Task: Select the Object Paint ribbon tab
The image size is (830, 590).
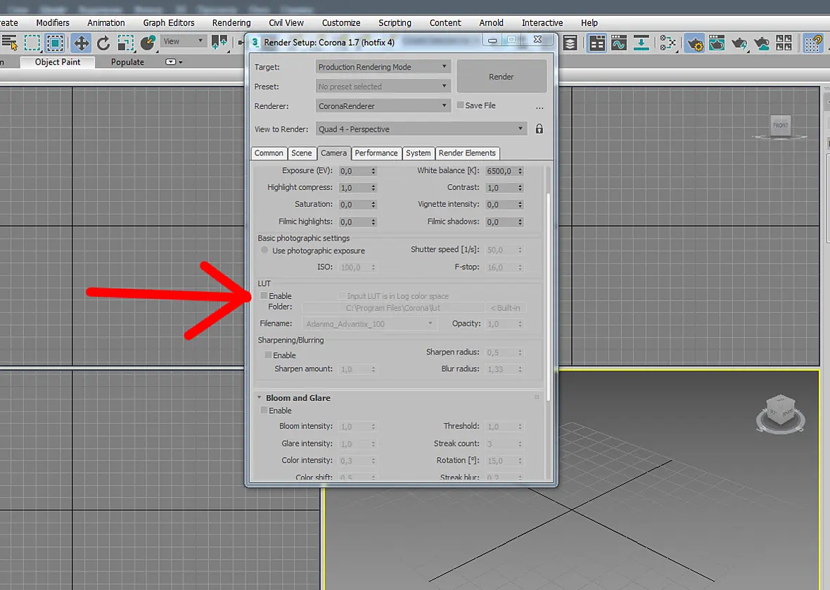Action: click(x=58, y=62)
